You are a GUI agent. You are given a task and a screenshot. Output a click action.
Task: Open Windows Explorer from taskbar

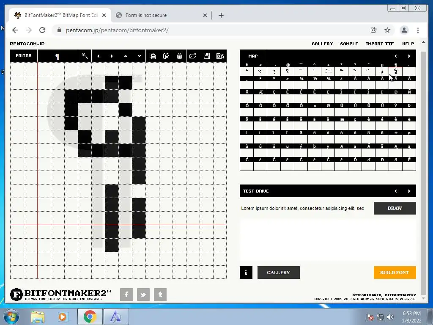(x=38, y=317)
